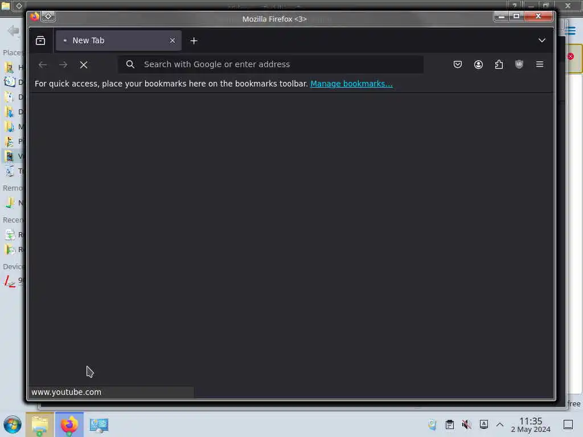Stop loading the current page
The height and width of the screenshot is (437, 583).
coord(84,65)
